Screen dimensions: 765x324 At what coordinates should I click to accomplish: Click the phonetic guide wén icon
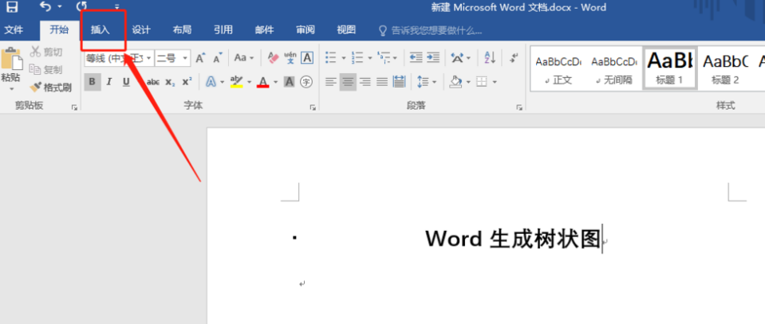(290, 58)
